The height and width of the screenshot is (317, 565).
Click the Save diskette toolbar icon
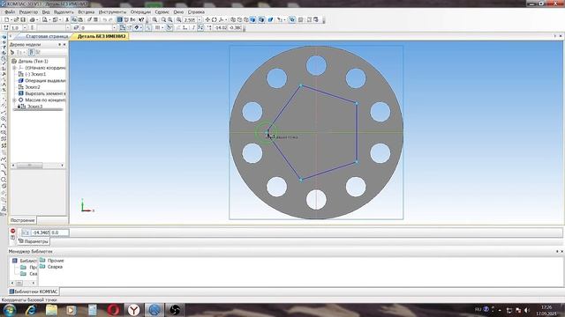point(23,19)
